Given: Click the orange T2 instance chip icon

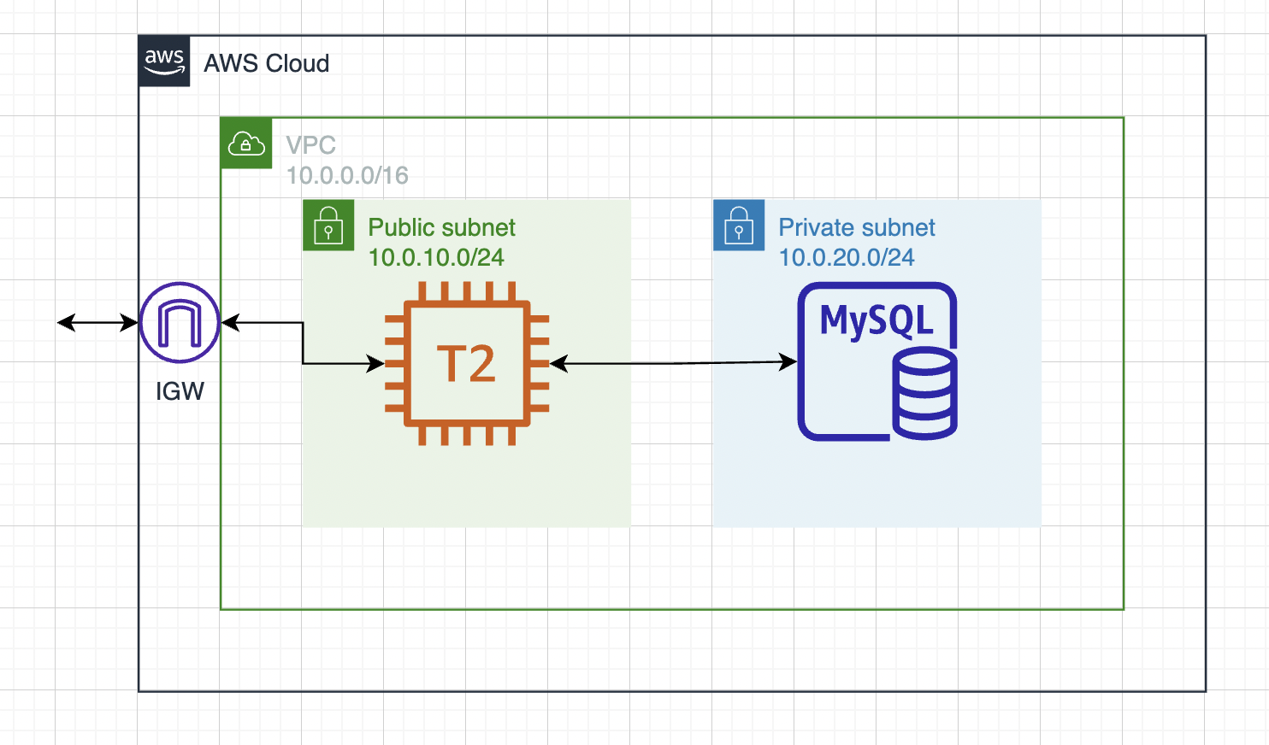Looking at the screenshot, I should [467, 362].
